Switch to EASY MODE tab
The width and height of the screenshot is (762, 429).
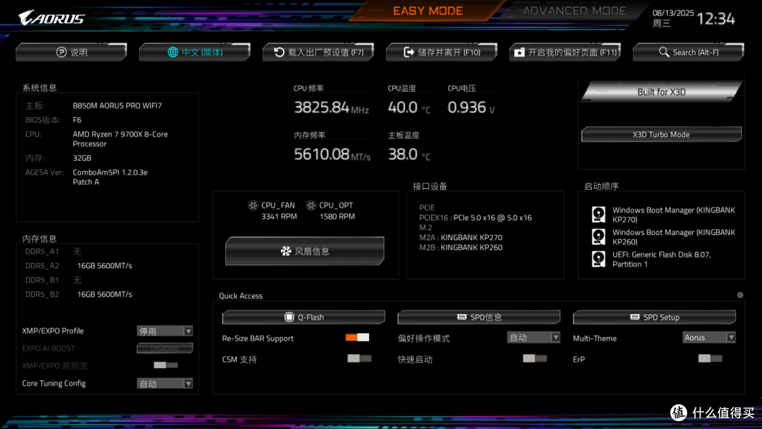[428, 11]
